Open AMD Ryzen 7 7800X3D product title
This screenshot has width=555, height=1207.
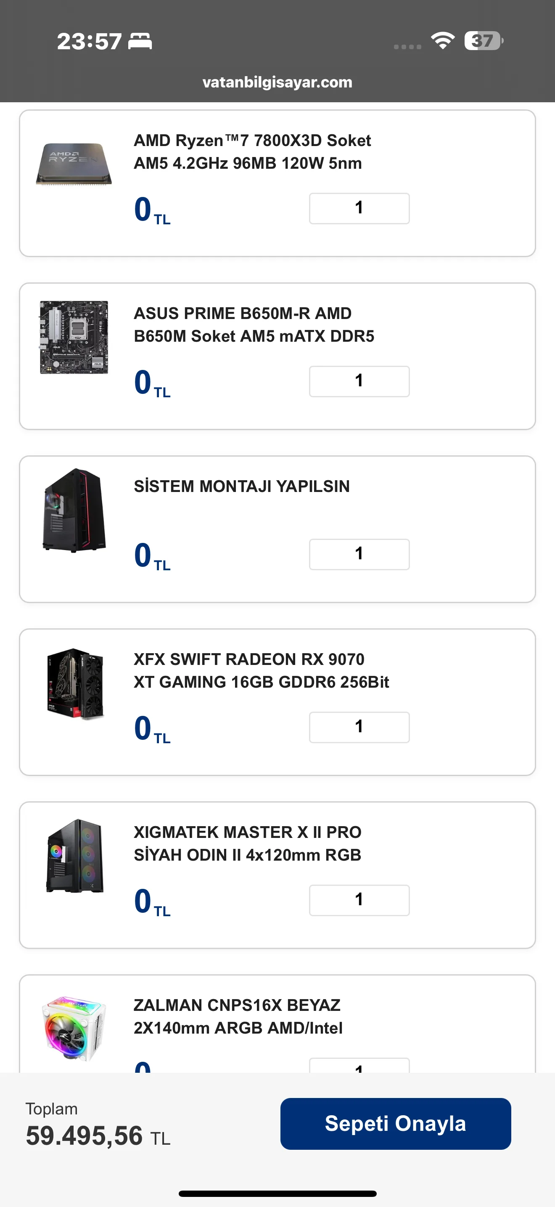pyautogui.click(x=252, y=152)
